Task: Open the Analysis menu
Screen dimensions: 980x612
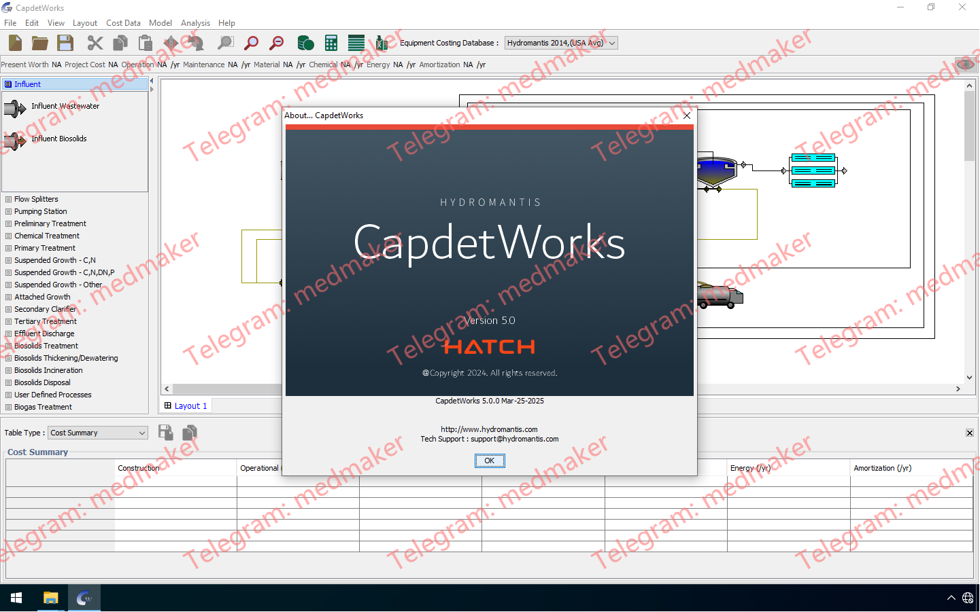Action: [195, 22]
